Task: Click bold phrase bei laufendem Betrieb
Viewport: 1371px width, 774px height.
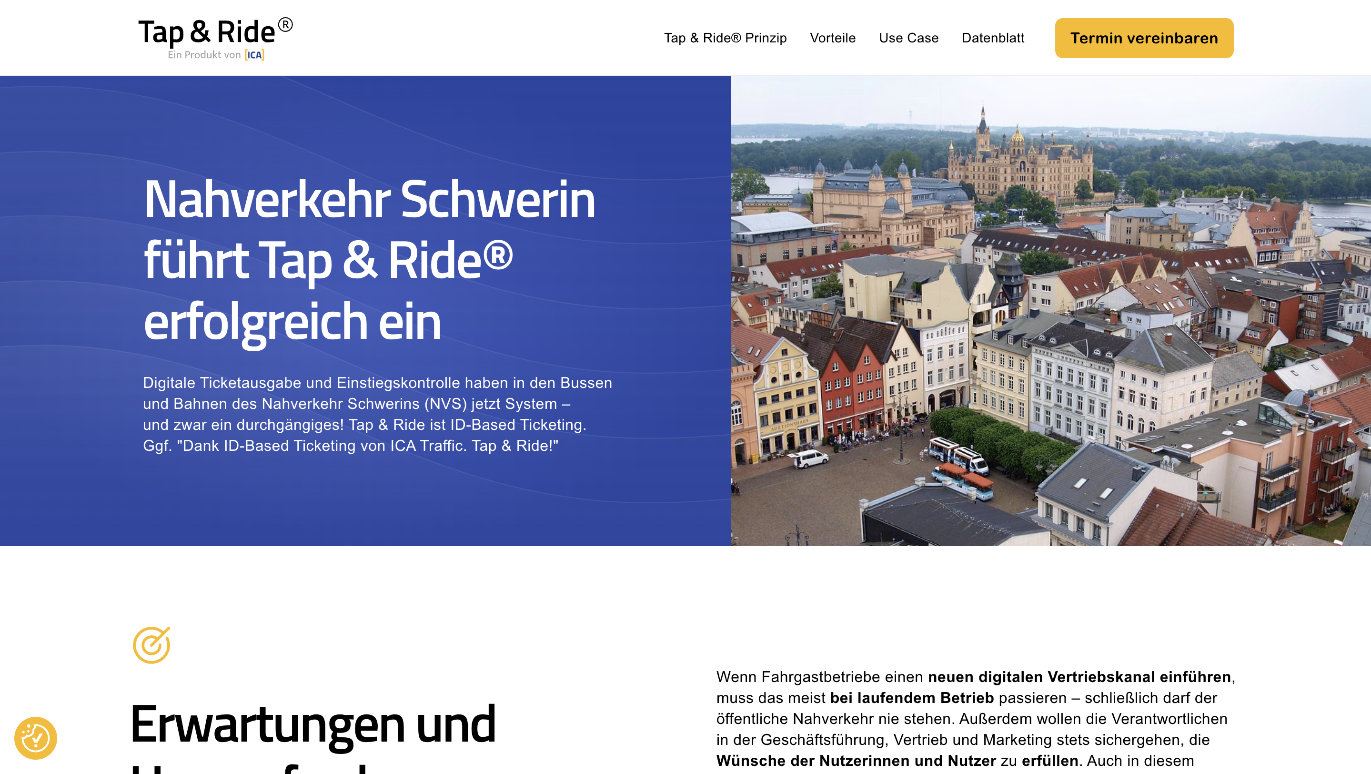Action: pos(912,698)
